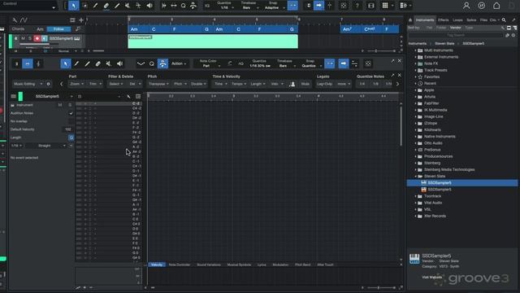The image size is (520, 293).
Task: Click the Visit Website link
Action: 431,277
